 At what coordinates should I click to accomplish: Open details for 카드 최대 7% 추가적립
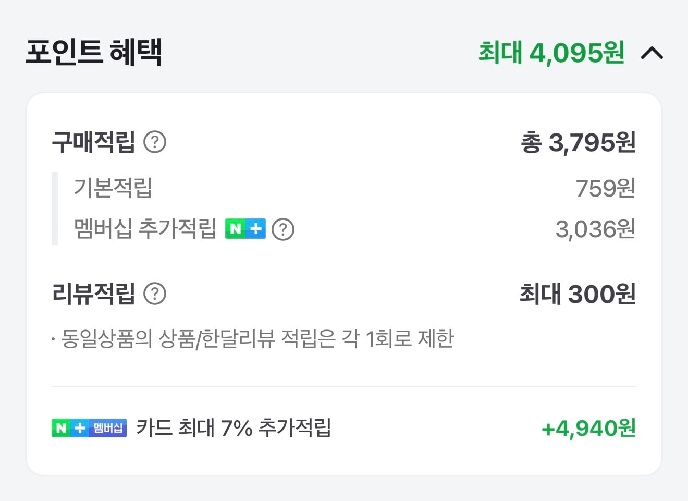[x=235, y=429]
